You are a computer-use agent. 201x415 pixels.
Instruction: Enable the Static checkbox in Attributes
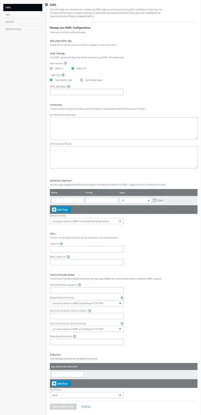tap(155, 200)
